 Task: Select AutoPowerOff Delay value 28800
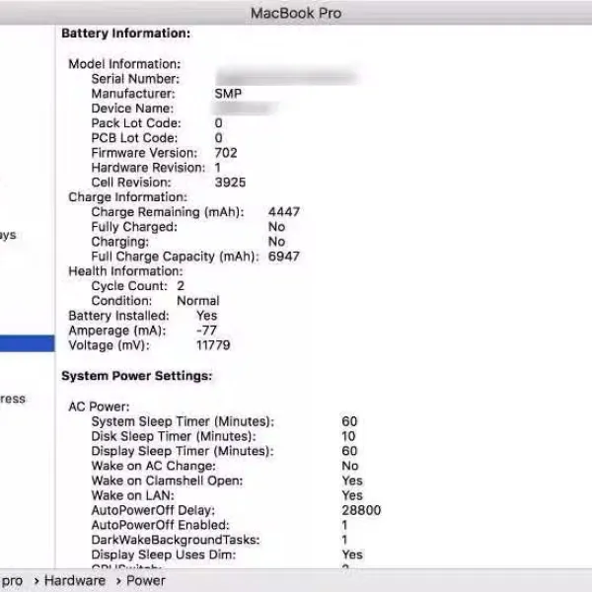click(x=361, y=510)
